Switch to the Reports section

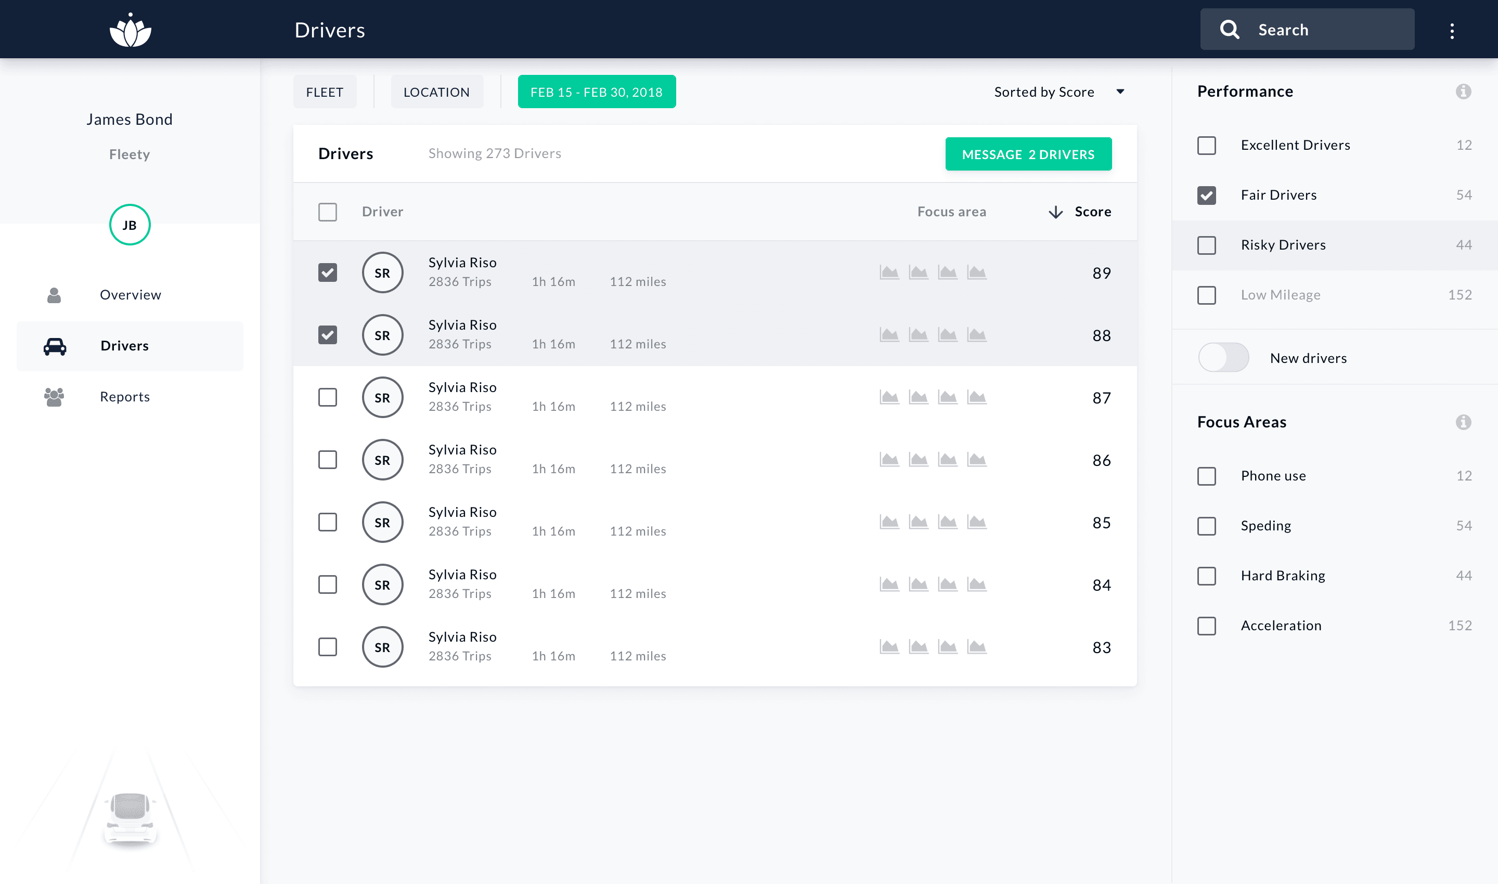click(124, 396)
